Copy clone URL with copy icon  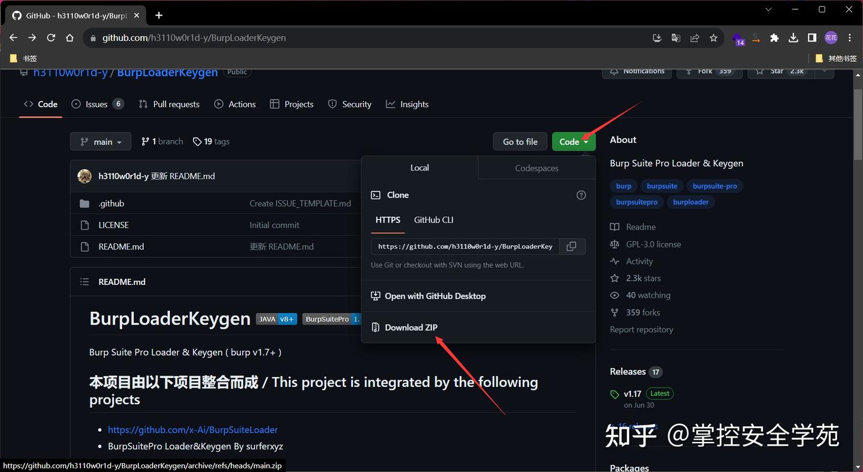(x=572, y=246)
